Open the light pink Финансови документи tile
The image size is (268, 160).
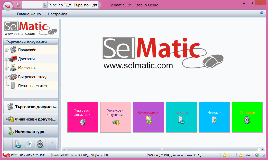coord(116,117)
